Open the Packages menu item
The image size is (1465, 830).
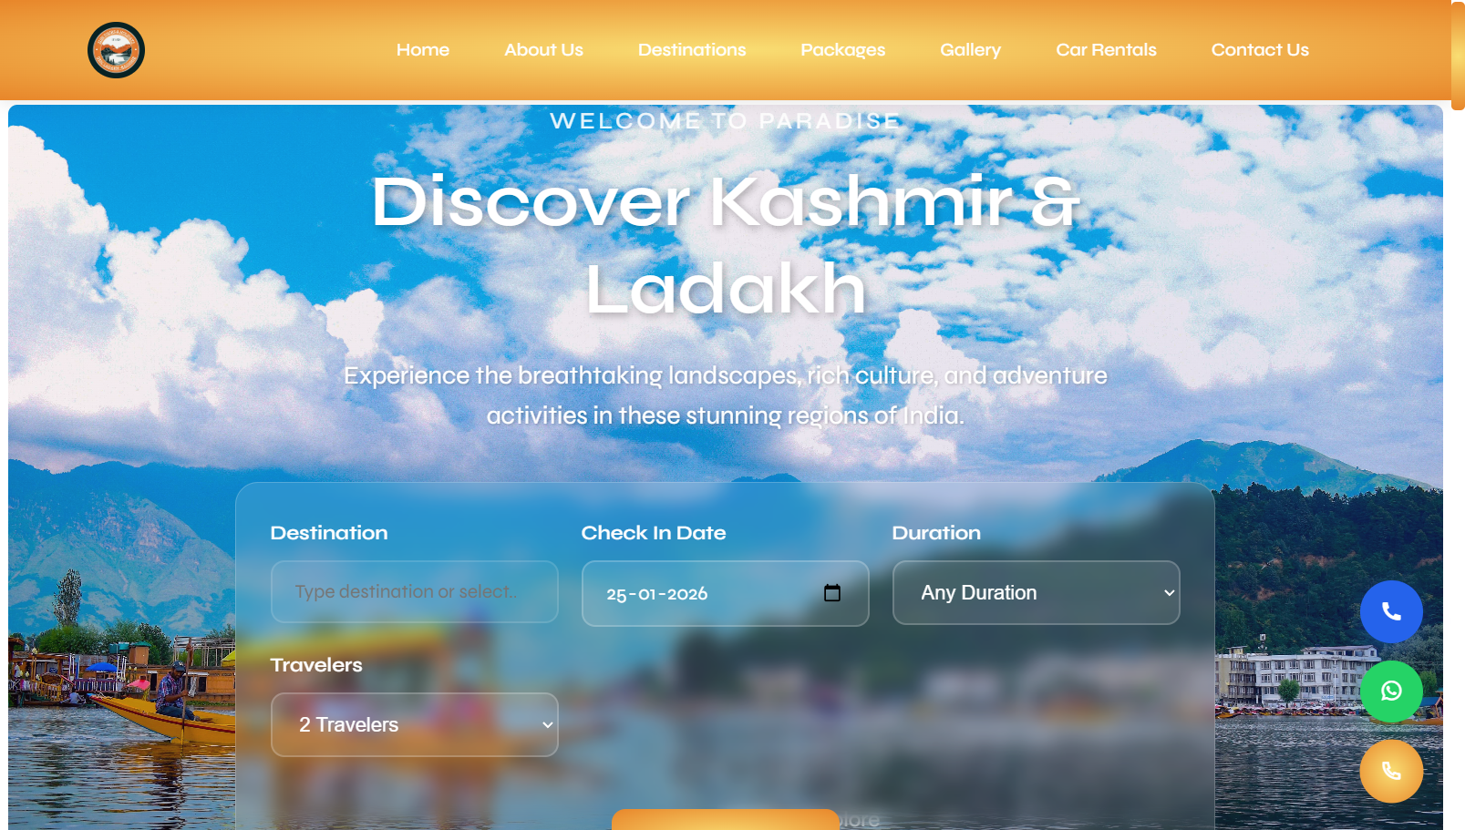[842, 50]
